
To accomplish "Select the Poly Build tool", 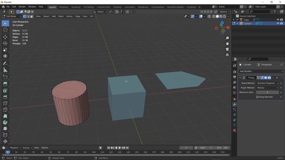I will (x=5, y=116).
